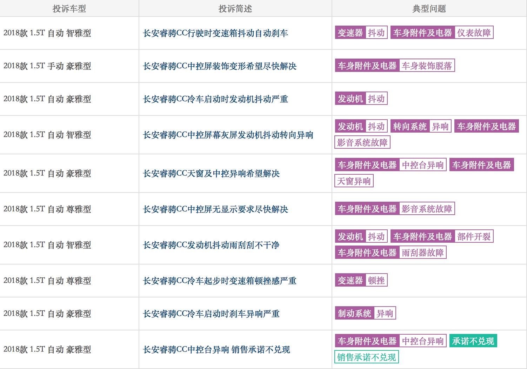Select the 变速器 抖动 problem tag

(x=361, y=32)
